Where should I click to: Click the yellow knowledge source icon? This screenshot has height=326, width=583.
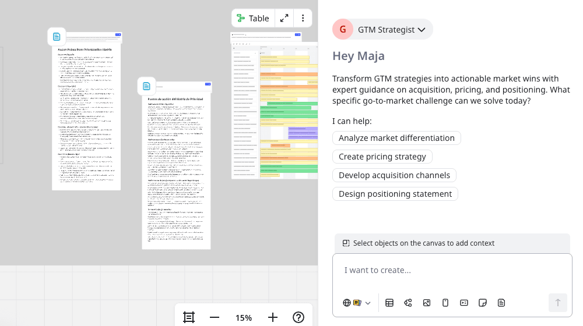coord(357,303)
